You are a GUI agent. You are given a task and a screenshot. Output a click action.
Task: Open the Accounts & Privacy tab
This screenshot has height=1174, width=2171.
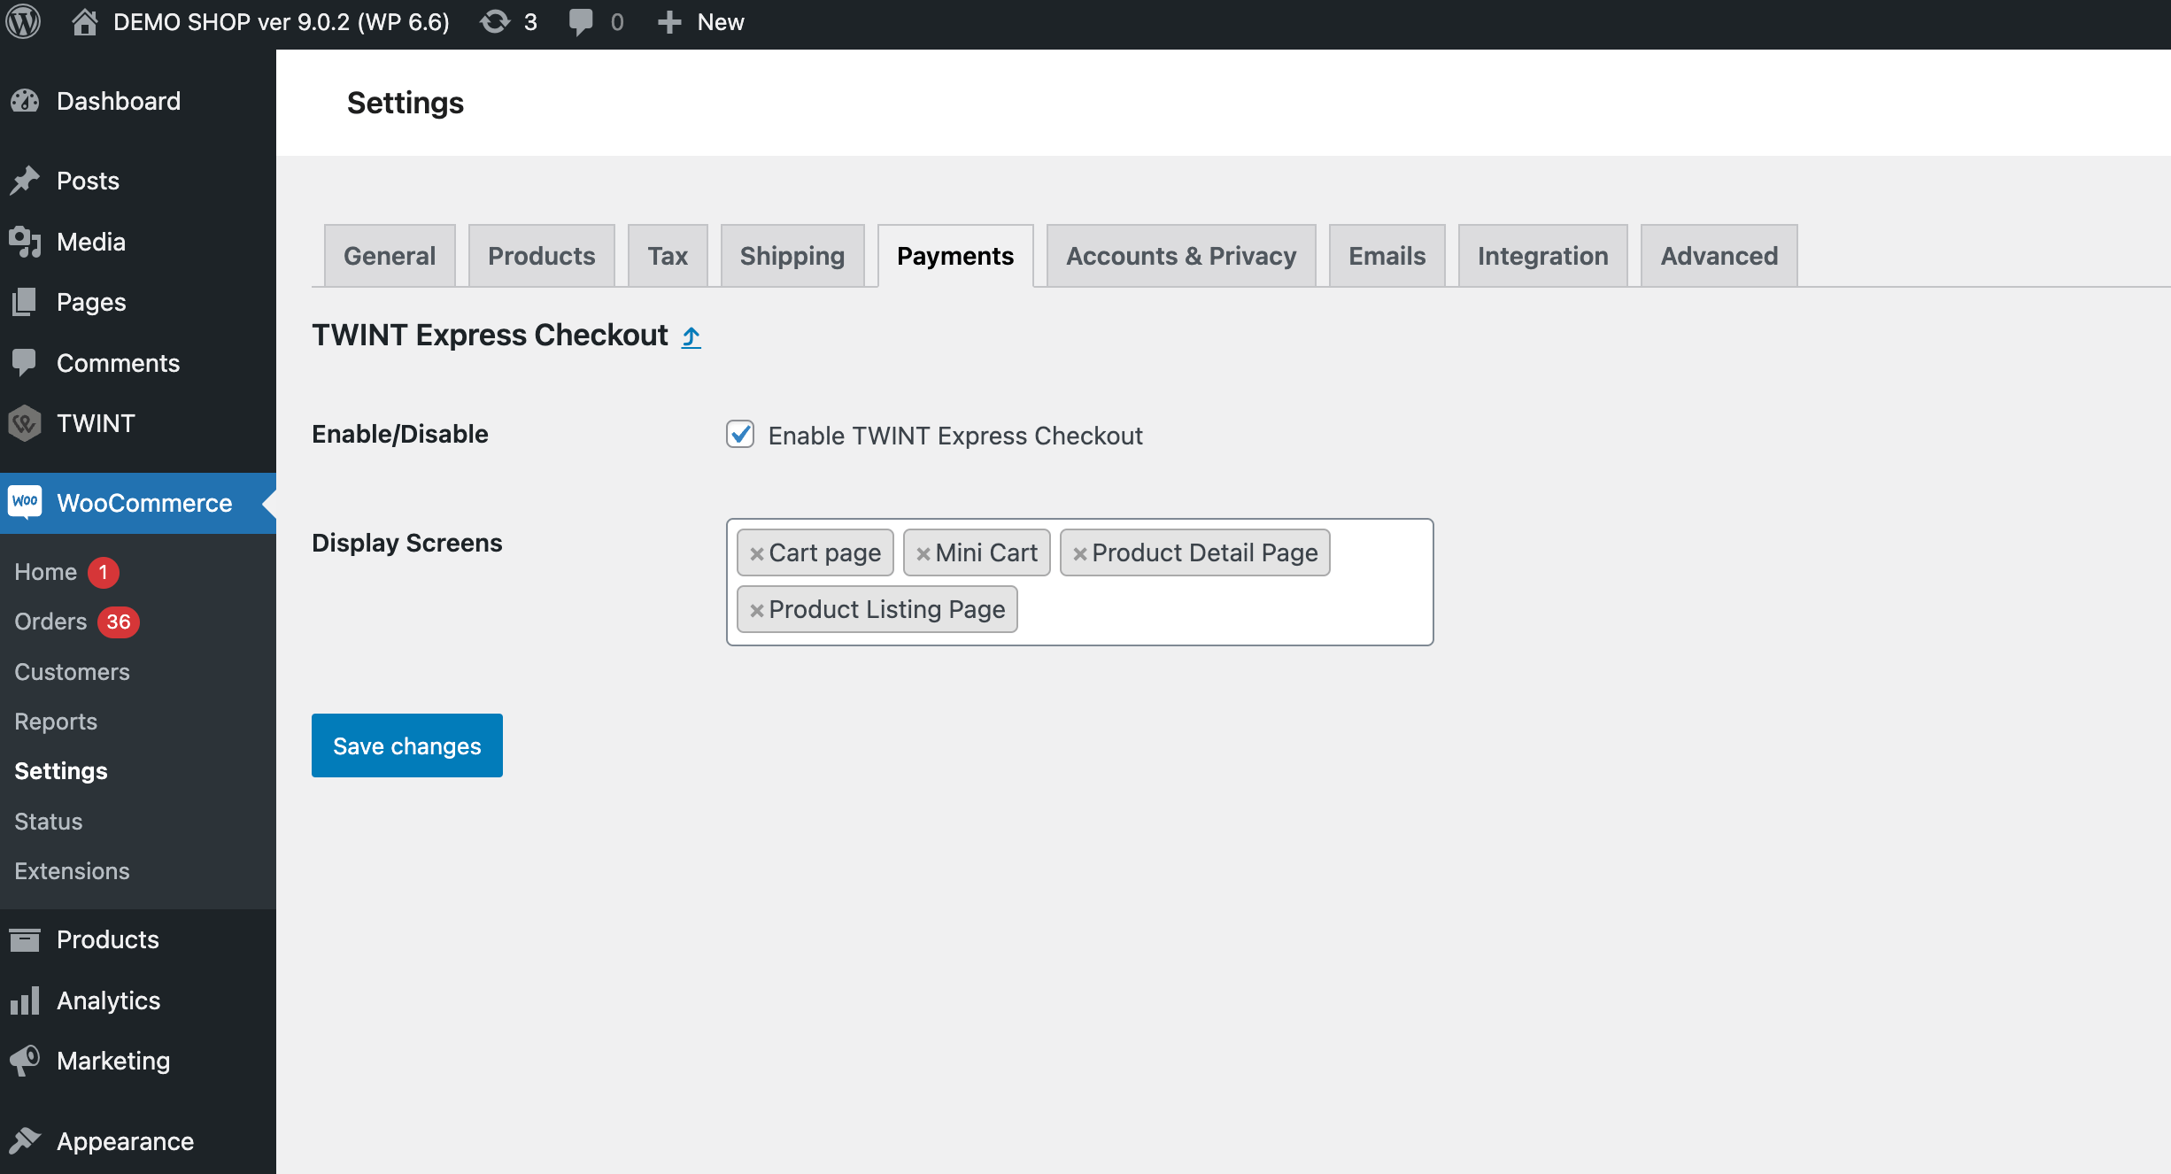point(1181,256)
